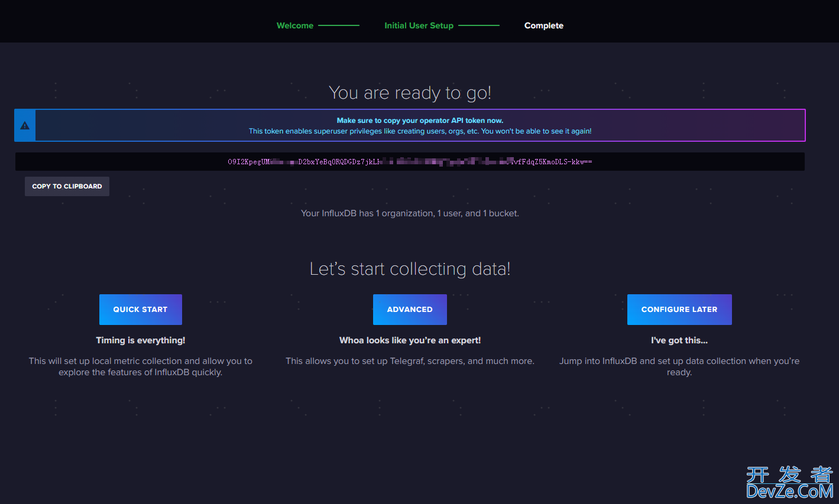Click the 'You are ready to go!' heading

(410, 93)
